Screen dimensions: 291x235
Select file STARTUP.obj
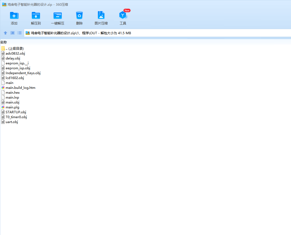pyautogui.click(x=16, y=112)
